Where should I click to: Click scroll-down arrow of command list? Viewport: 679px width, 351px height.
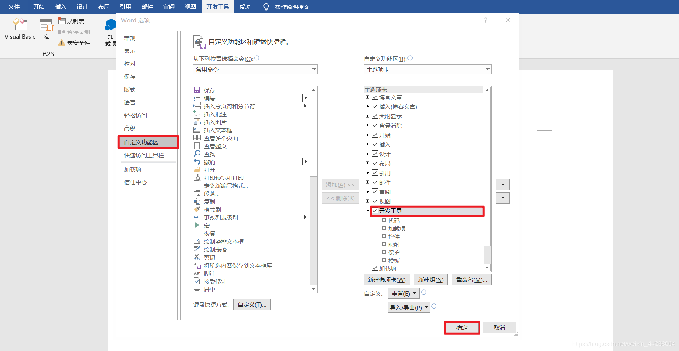[313, 289]
